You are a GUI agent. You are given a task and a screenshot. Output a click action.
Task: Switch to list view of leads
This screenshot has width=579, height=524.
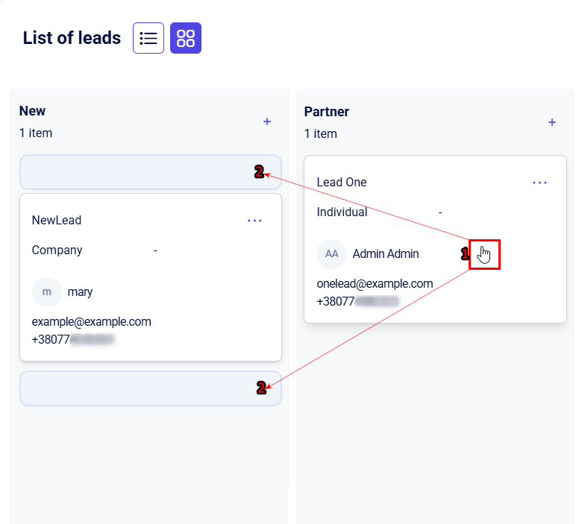click(148, 38)
